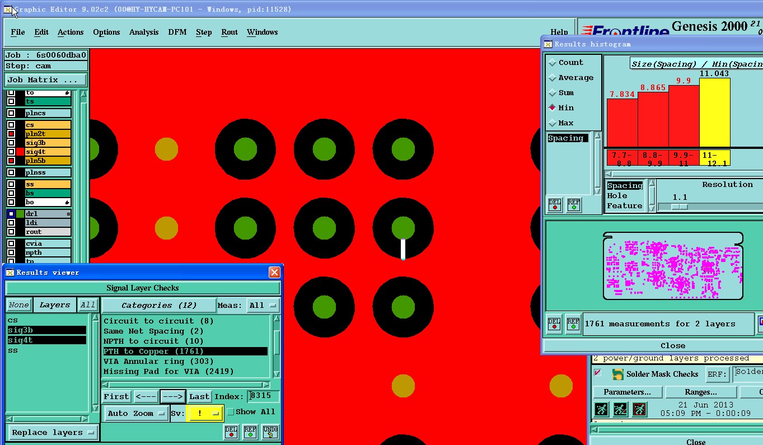
Task: Click first running-man run icon
Action: (x=601, y=410)
